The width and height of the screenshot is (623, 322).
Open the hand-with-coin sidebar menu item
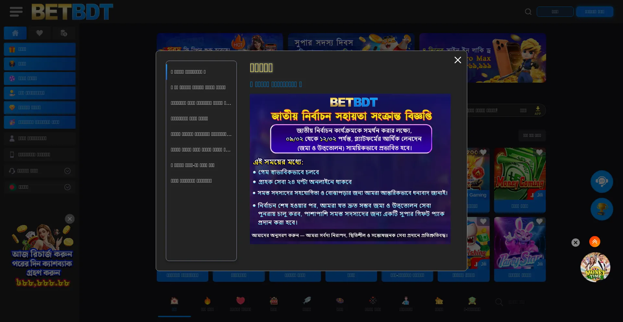click(40, 93)
